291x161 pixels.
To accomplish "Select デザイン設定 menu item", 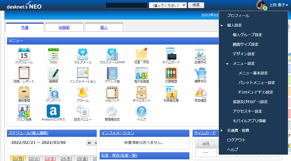I will (x=244, y=54).
